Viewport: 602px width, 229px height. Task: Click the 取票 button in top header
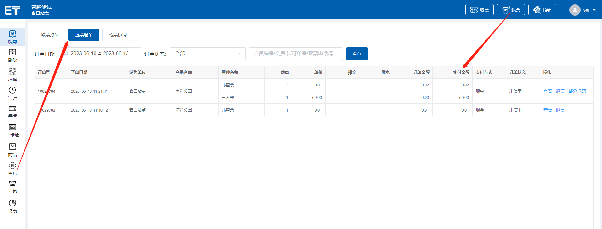click(479, 10)
